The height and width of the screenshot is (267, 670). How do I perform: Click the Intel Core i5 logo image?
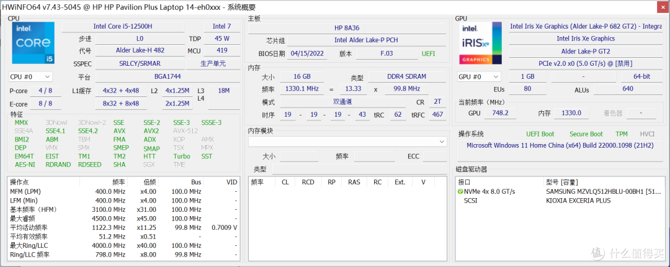(33, 44)
